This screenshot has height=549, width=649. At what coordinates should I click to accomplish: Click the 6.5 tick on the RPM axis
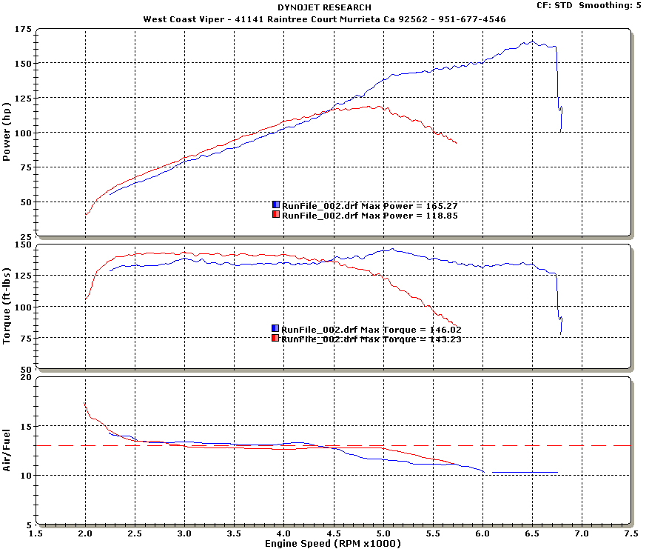532,533
